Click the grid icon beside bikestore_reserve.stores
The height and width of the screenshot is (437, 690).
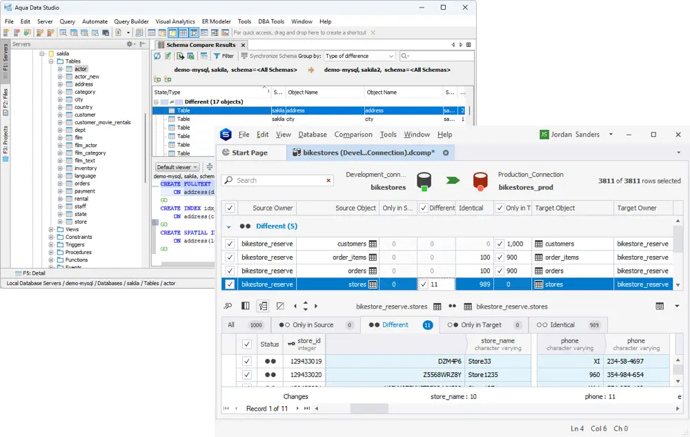coord(436,306)
